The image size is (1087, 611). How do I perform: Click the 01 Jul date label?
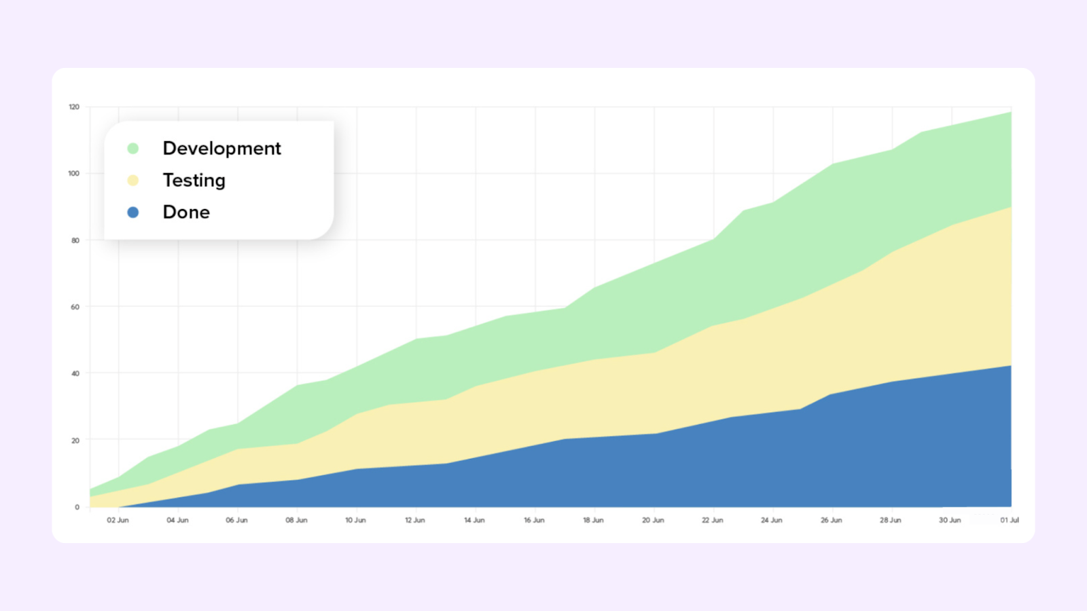tap(1010, 520)
